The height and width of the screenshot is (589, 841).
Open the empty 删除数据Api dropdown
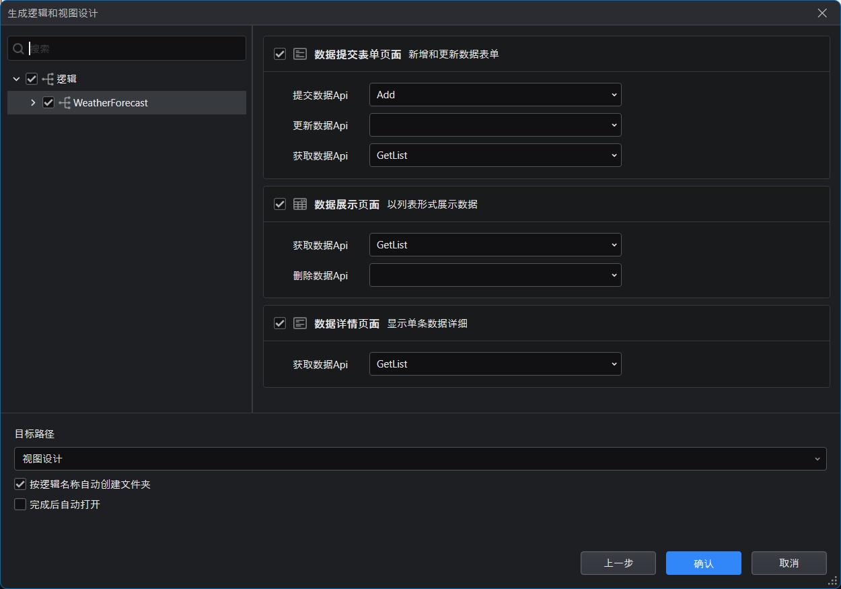pyautogui.click(x=495, y=275)
